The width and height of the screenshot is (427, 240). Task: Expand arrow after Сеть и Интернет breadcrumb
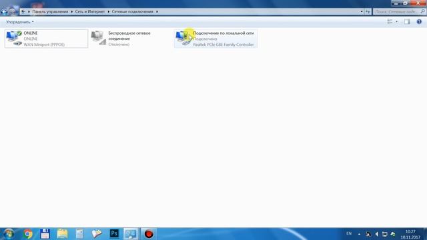(x=108, y=12)
